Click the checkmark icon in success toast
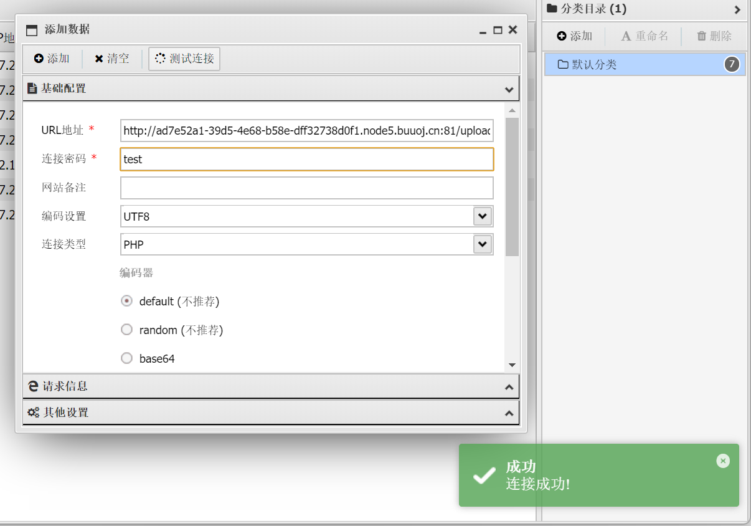 484,476
